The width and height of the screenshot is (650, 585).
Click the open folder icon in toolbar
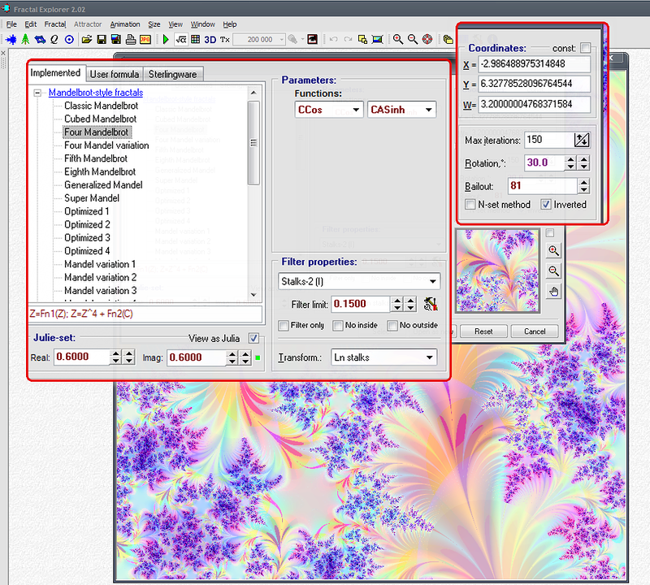click(87, 39)
